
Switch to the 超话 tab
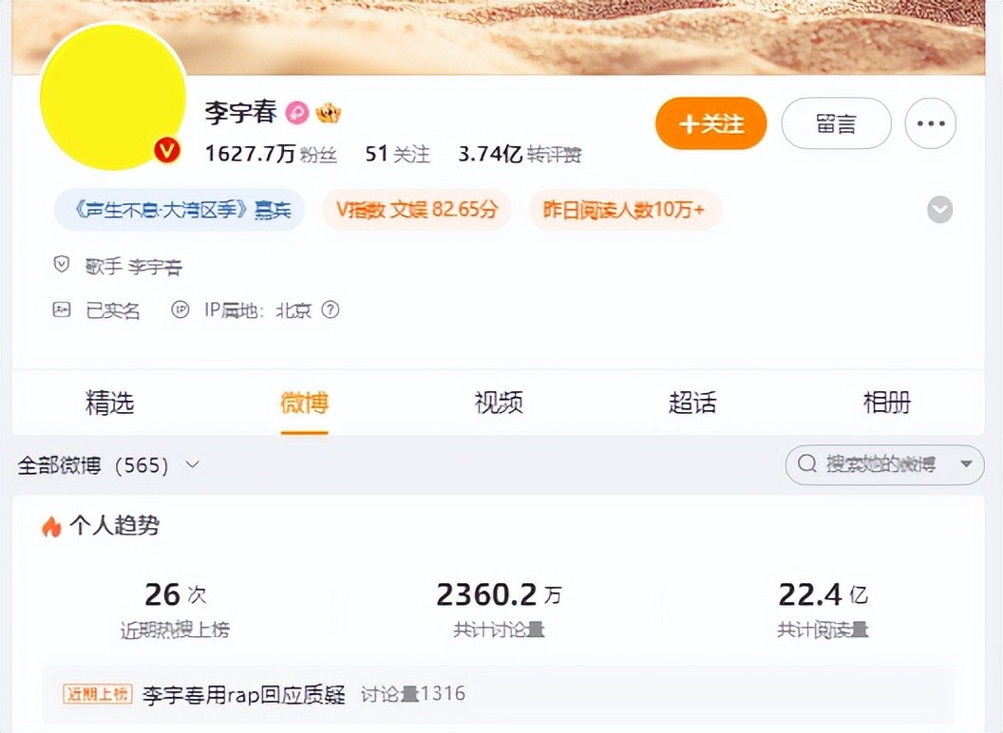coord(692,403)
